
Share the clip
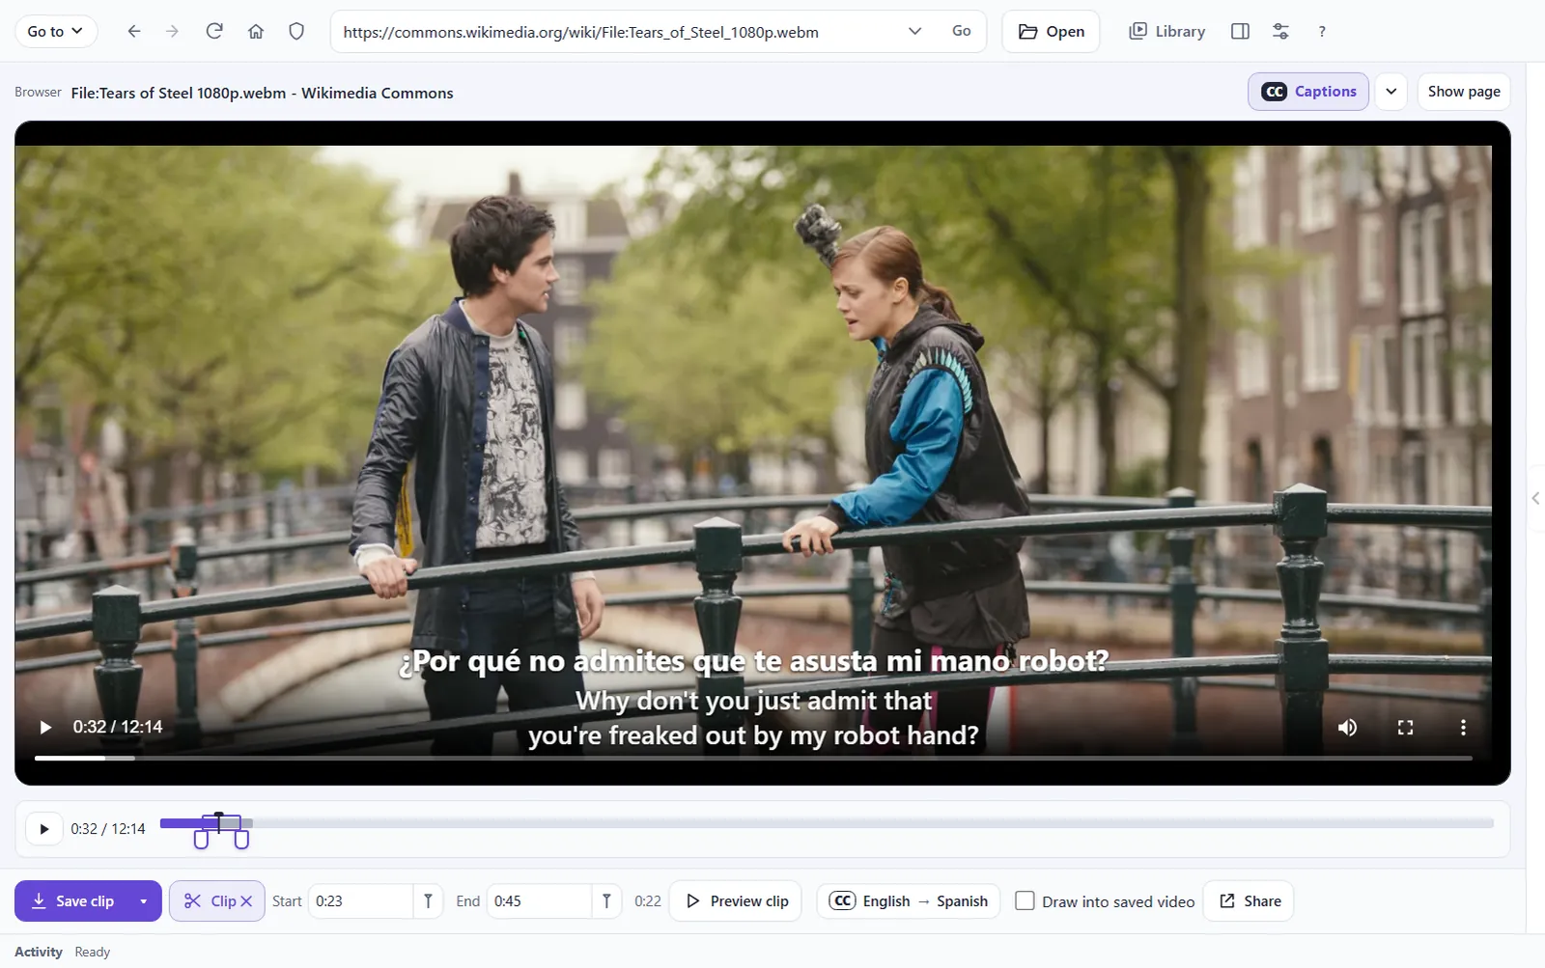coord(1249,901)
